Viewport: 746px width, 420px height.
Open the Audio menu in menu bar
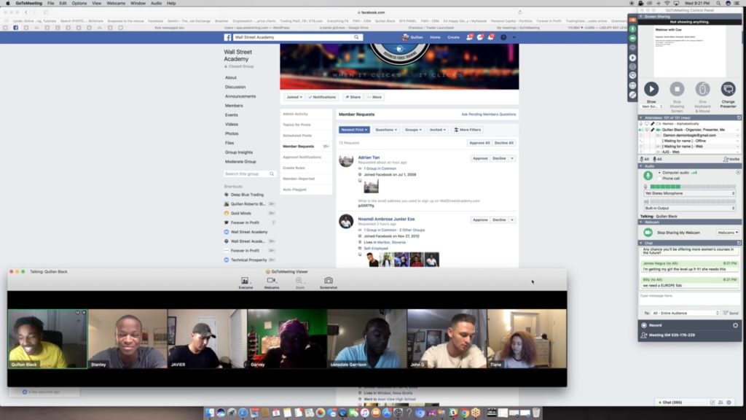tap(156, 4)
